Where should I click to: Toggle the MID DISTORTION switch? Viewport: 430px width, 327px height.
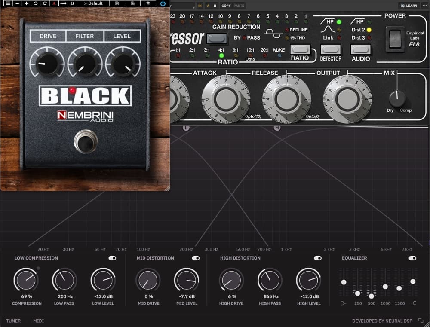tap(196, 258)
